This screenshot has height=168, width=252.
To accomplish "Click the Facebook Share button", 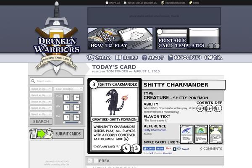I will [160, 149].
